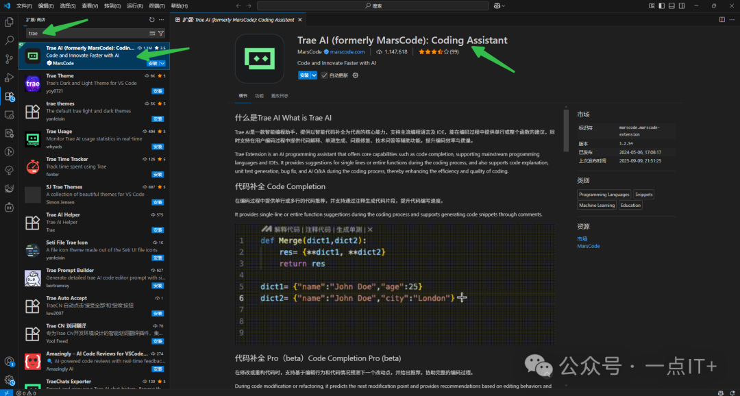
Task: Select the Seti File Trae Icon extension
Action: coord(94,250)
